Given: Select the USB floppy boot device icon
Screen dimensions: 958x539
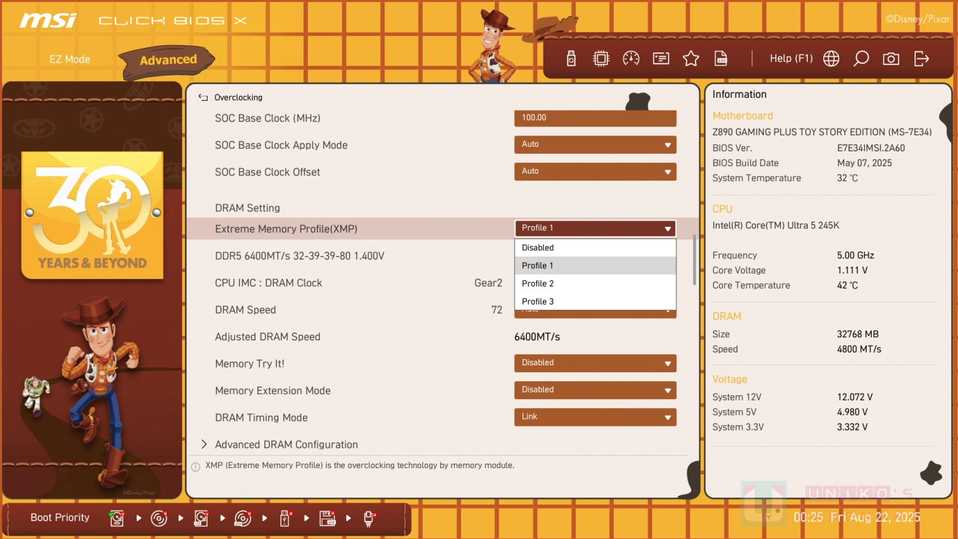Looking at the screenshot, I should click(x=328, y=518).
